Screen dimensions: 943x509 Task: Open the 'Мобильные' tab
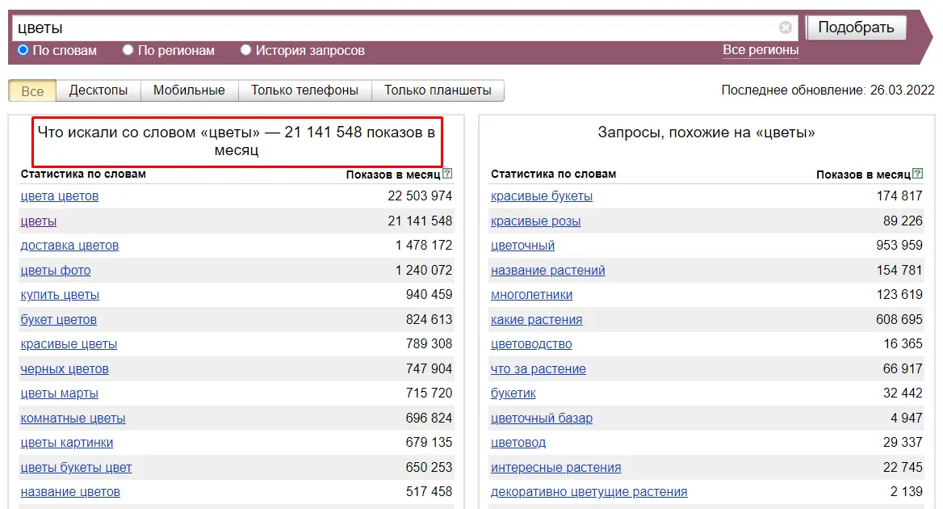[x=189, y=90]
